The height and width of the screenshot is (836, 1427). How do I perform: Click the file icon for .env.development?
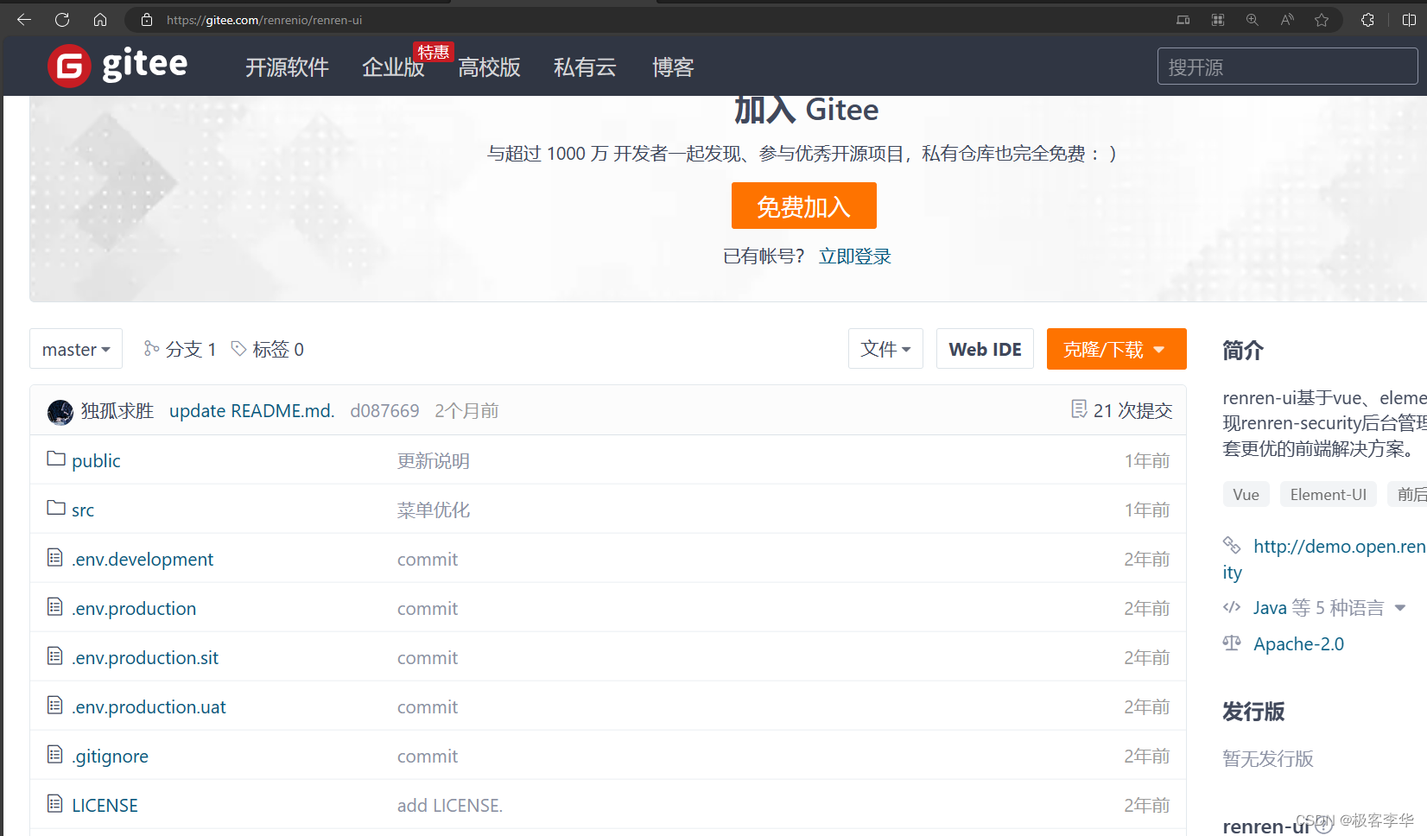[x=55, y=558]
